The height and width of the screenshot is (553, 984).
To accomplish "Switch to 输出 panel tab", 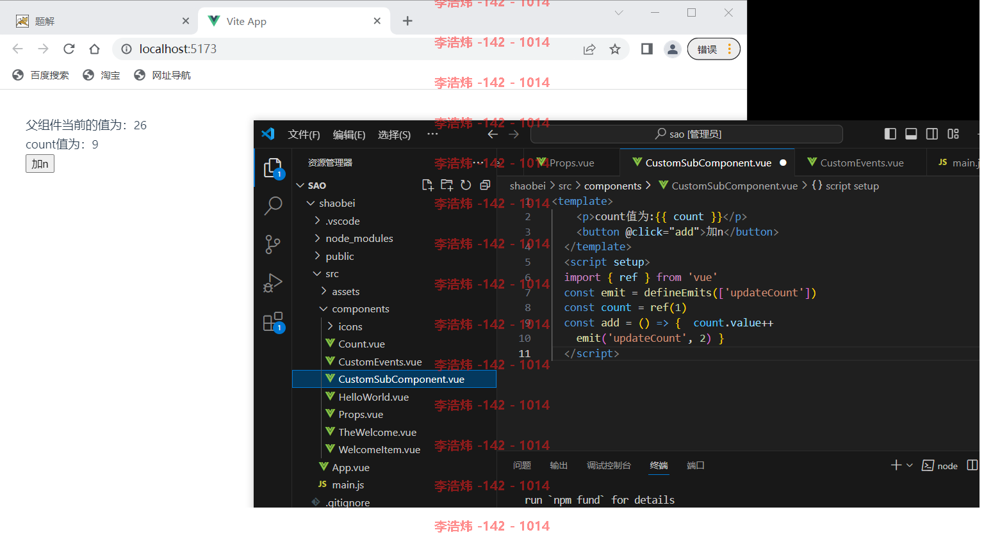I will [x=559, y=465].
